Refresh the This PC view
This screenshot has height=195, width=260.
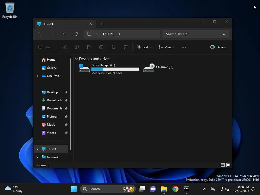[x=76, y=34]
